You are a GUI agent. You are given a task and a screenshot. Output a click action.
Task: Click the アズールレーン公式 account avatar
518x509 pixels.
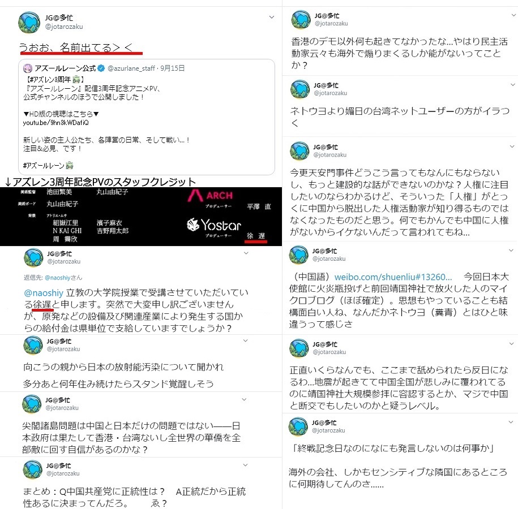point(27,68)
